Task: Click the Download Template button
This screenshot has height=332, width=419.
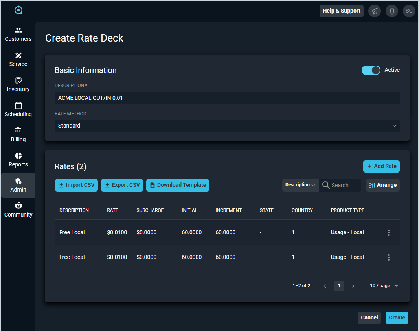Action: [x=178, y=185]
